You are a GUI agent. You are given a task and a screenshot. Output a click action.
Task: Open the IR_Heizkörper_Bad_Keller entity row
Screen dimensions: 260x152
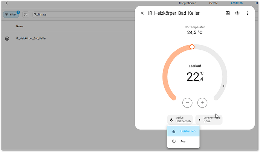31,38
